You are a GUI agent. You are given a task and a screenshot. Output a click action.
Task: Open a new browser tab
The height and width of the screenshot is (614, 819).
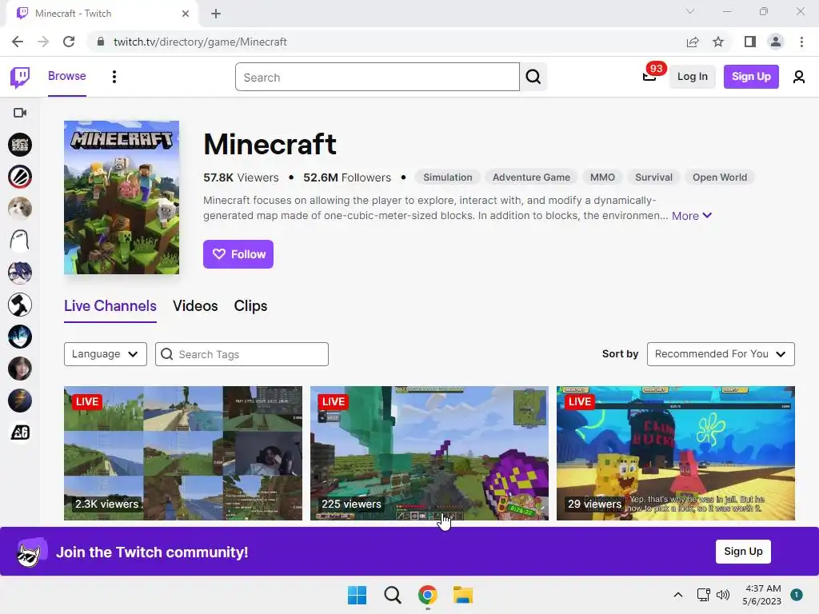pos(216,14)
